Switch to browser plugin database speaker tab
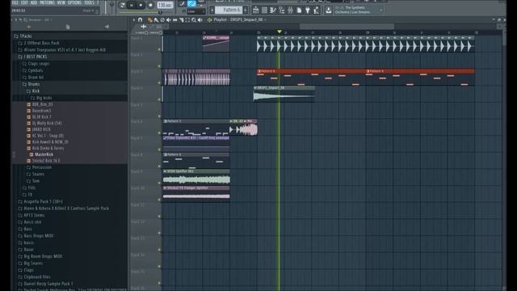517x291 pixels. pyautogui.click(x=107, y=27)
